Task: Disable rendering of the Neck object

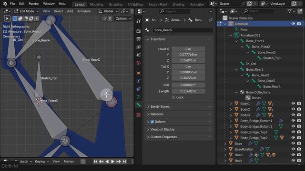Action: [x=299, y=161]
